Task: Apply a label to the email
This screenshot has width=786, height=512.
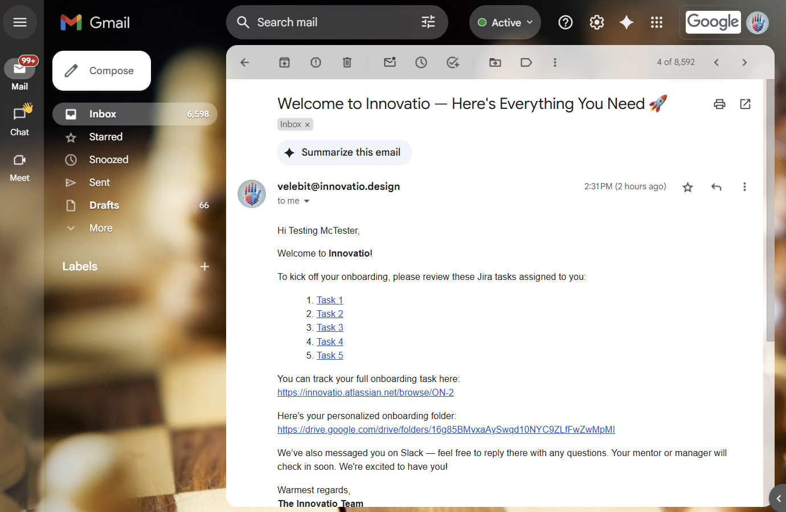Action: tap(526, 62)
